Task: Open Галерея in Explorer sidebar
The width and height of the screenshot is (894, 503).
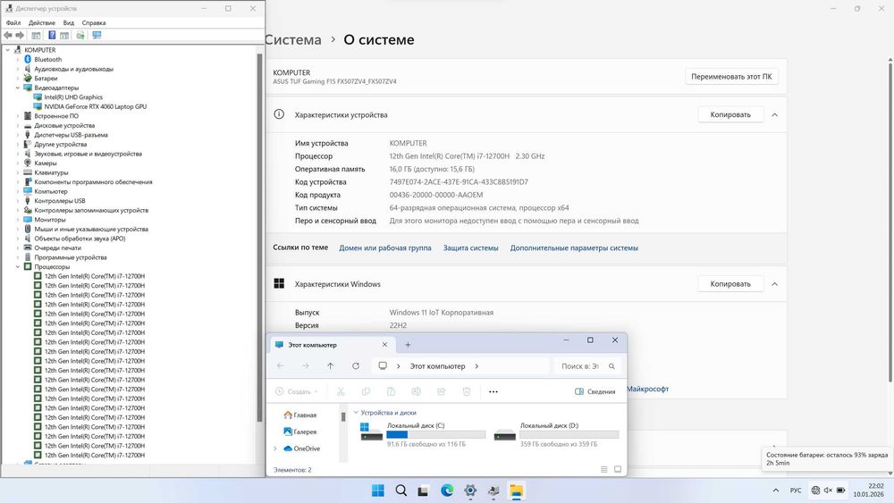Action: (x=299, y=432)
